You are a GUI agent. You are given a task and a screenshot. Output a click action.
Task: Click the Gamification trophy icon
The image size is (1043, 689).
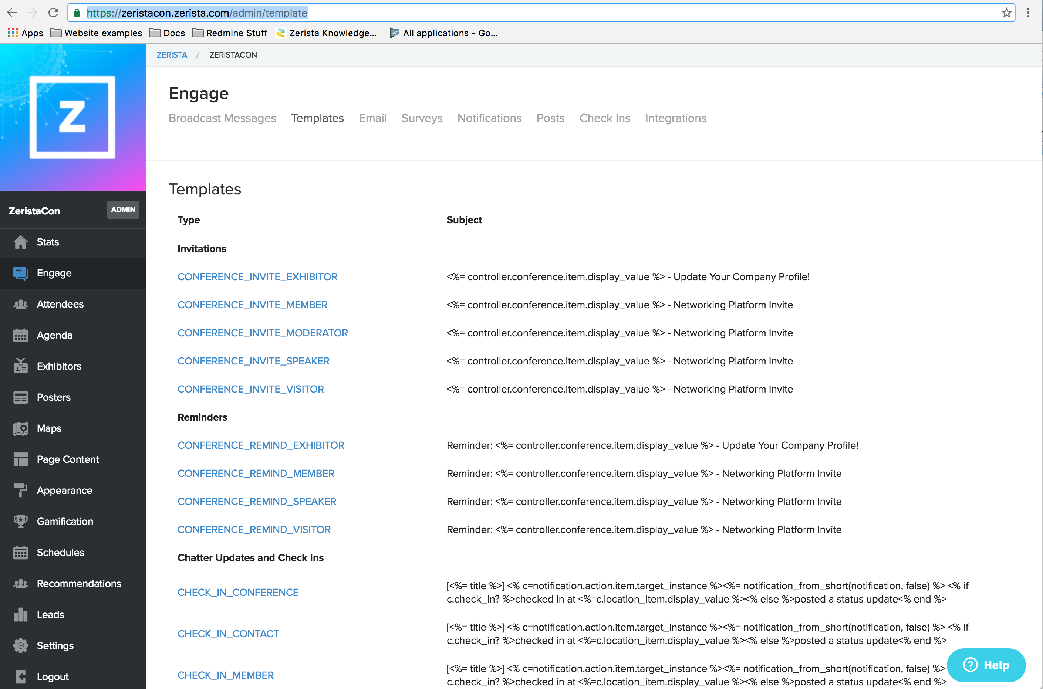click(x=21, y=522)
